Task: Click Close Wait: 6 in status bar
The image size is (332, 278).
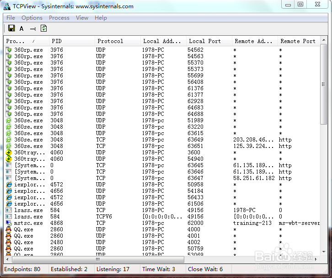Action: click(x=205, y=269)
